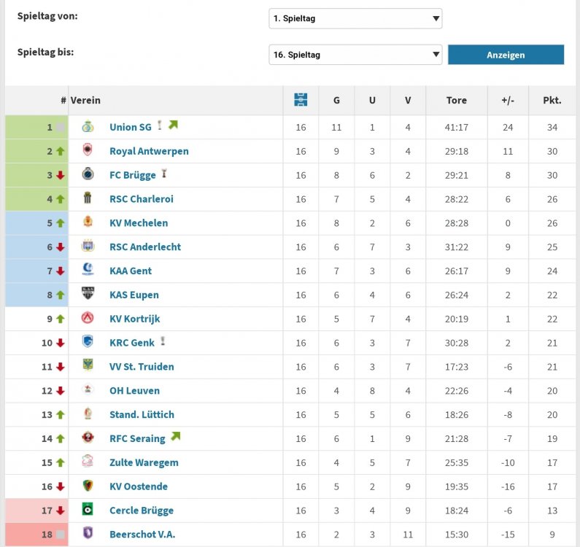Sort table by Pkt. column header
This screenshot has height=547, width=580.
click(552, 100)
